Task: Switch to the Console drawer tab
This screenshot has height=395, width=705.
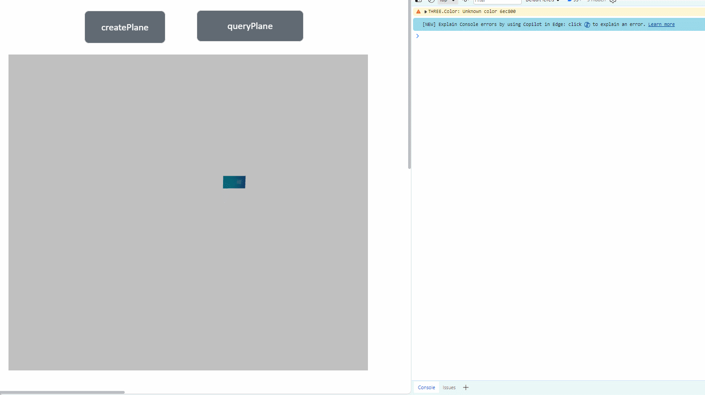Action: click(x=426, y=387)
